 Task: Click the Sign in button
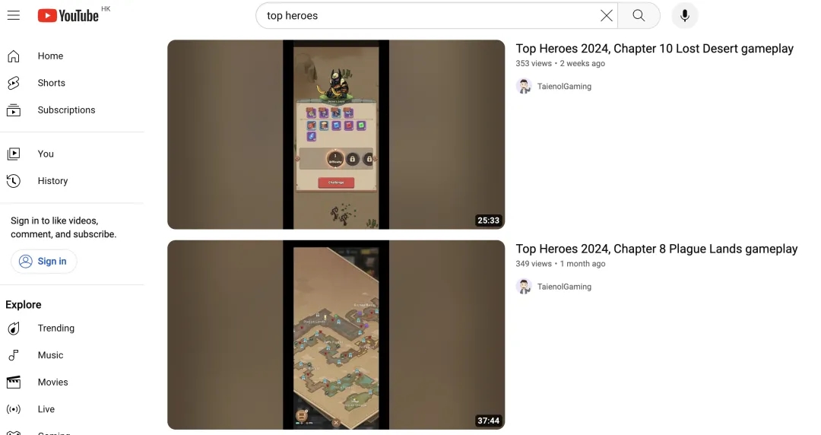pos(43,261)
